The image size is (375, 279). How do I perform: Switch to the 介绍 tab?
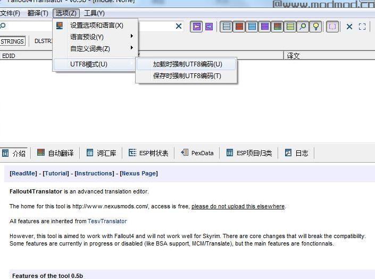pos(14,153)
